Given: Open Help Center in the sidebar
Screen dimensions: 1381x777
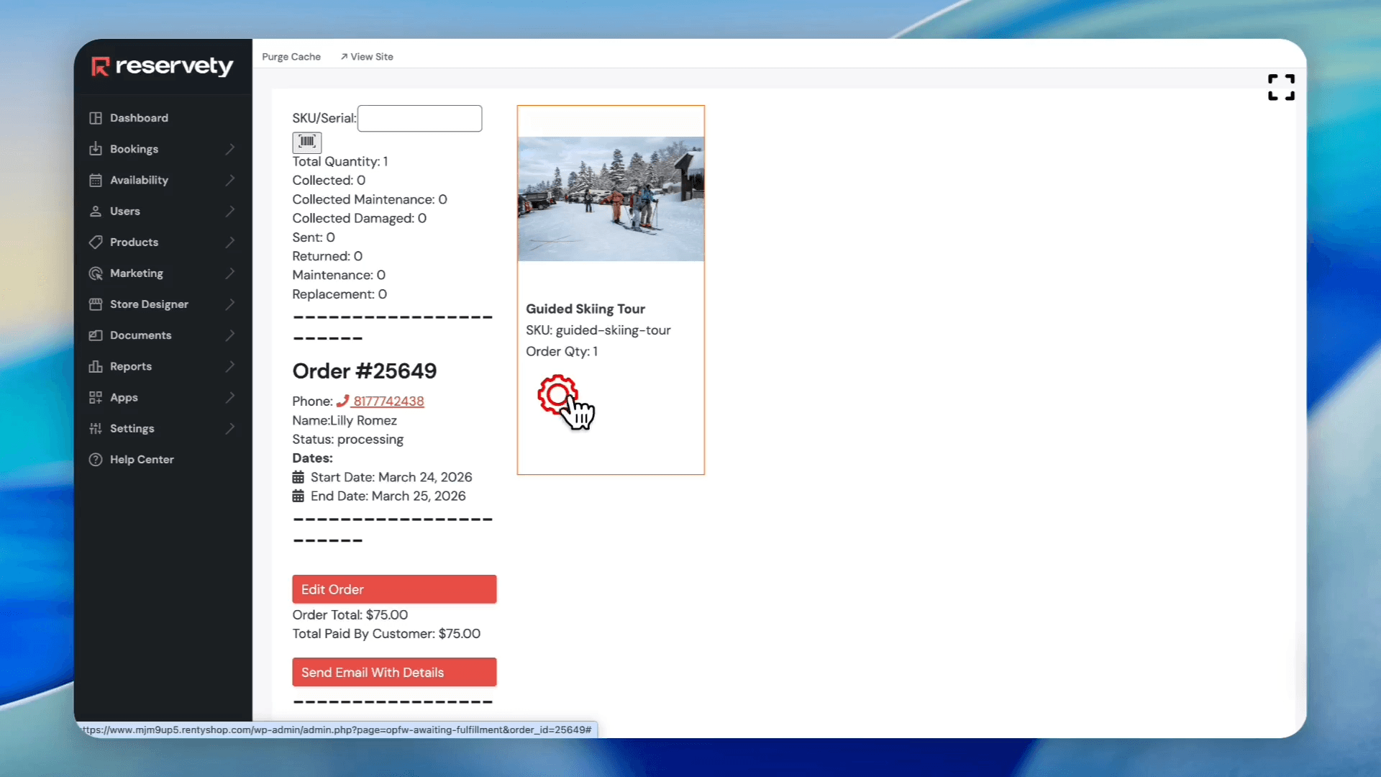Looking at the screenshot, I should click(x=142, y=459).
